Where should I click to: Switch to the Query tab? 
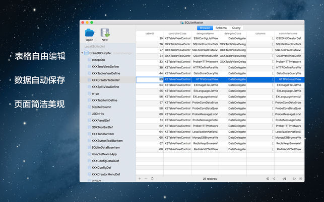click(x=236, y=28)
